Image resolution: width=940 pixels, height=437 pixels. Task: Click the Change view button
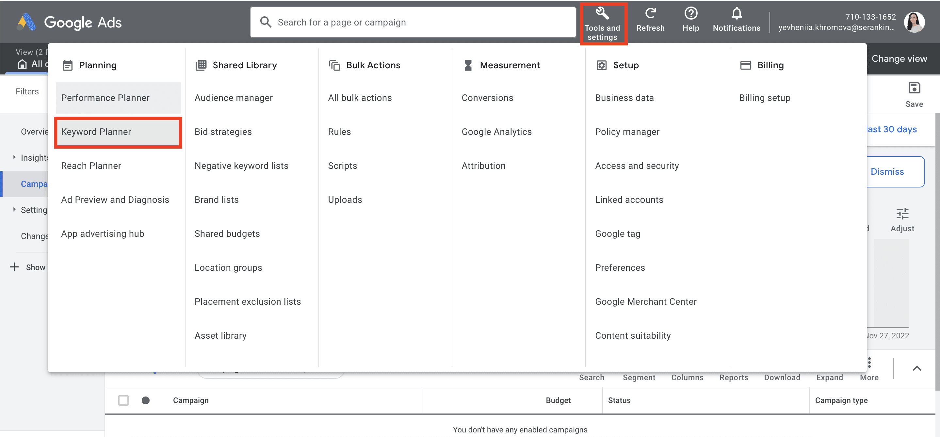pos(899,58)
